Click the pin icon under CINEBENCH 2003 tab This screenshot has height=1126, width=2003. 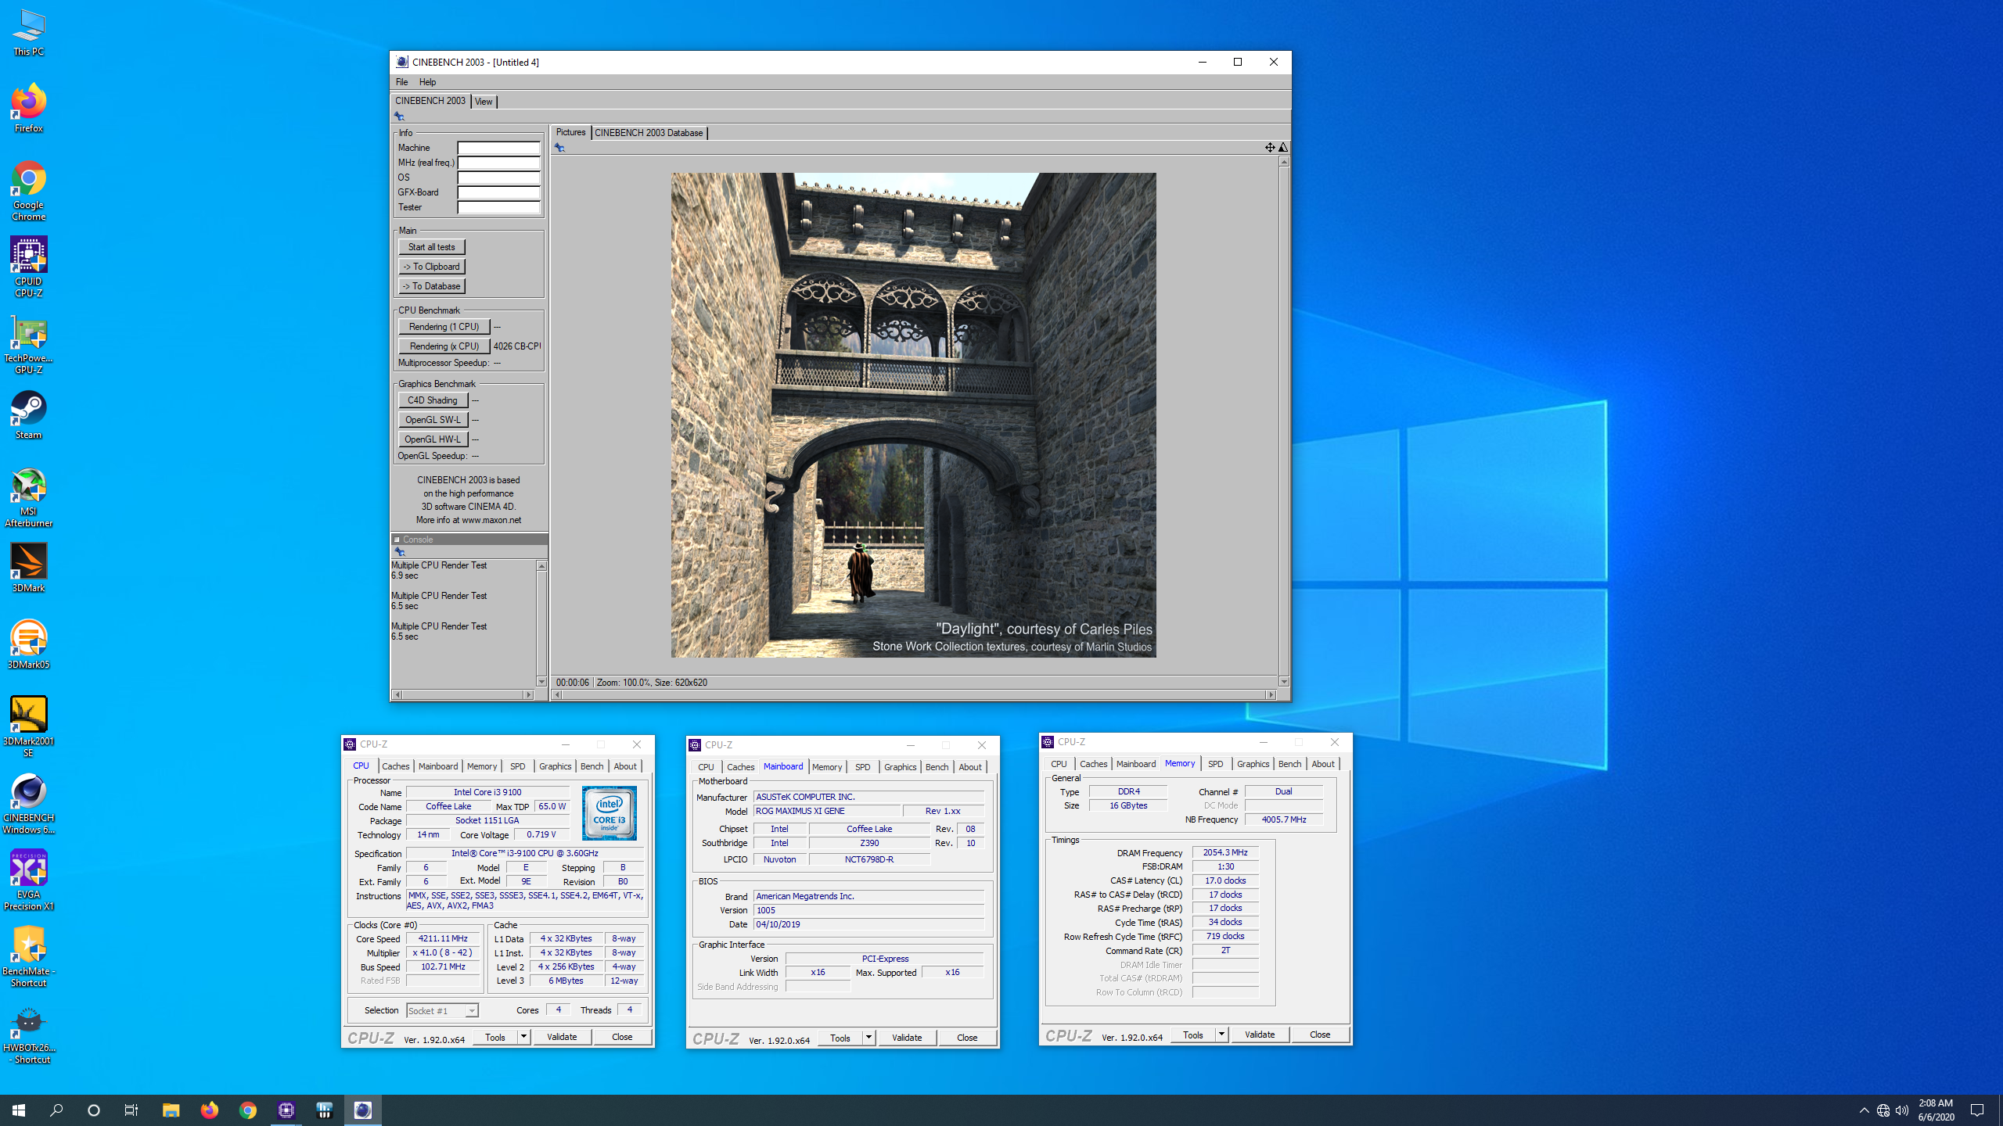[399, 116]
